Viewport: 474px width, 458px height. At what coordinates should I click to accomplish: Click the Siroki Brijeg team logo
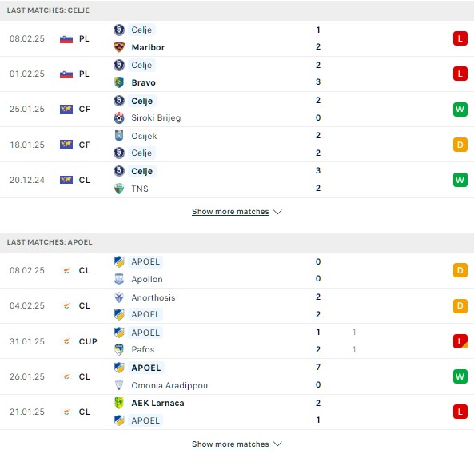119,117
